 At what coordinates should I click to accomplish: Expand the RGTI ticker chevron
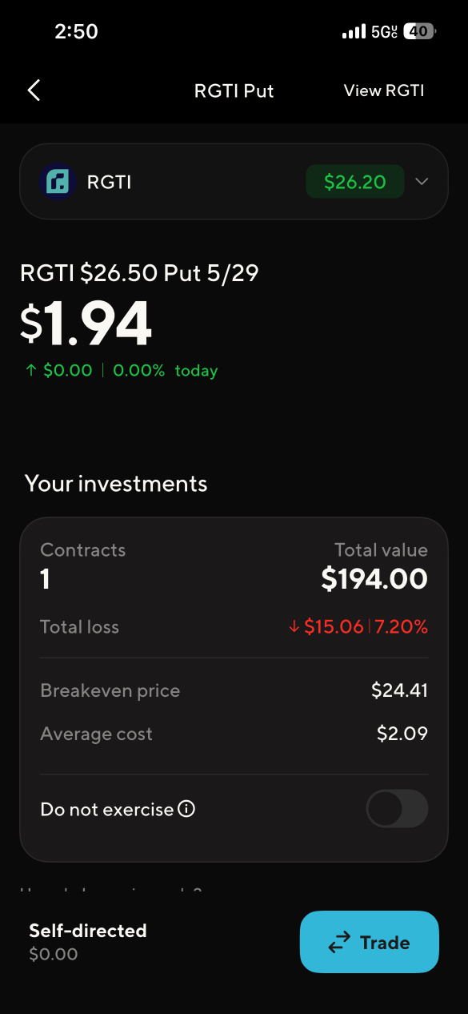click(422, 182)
